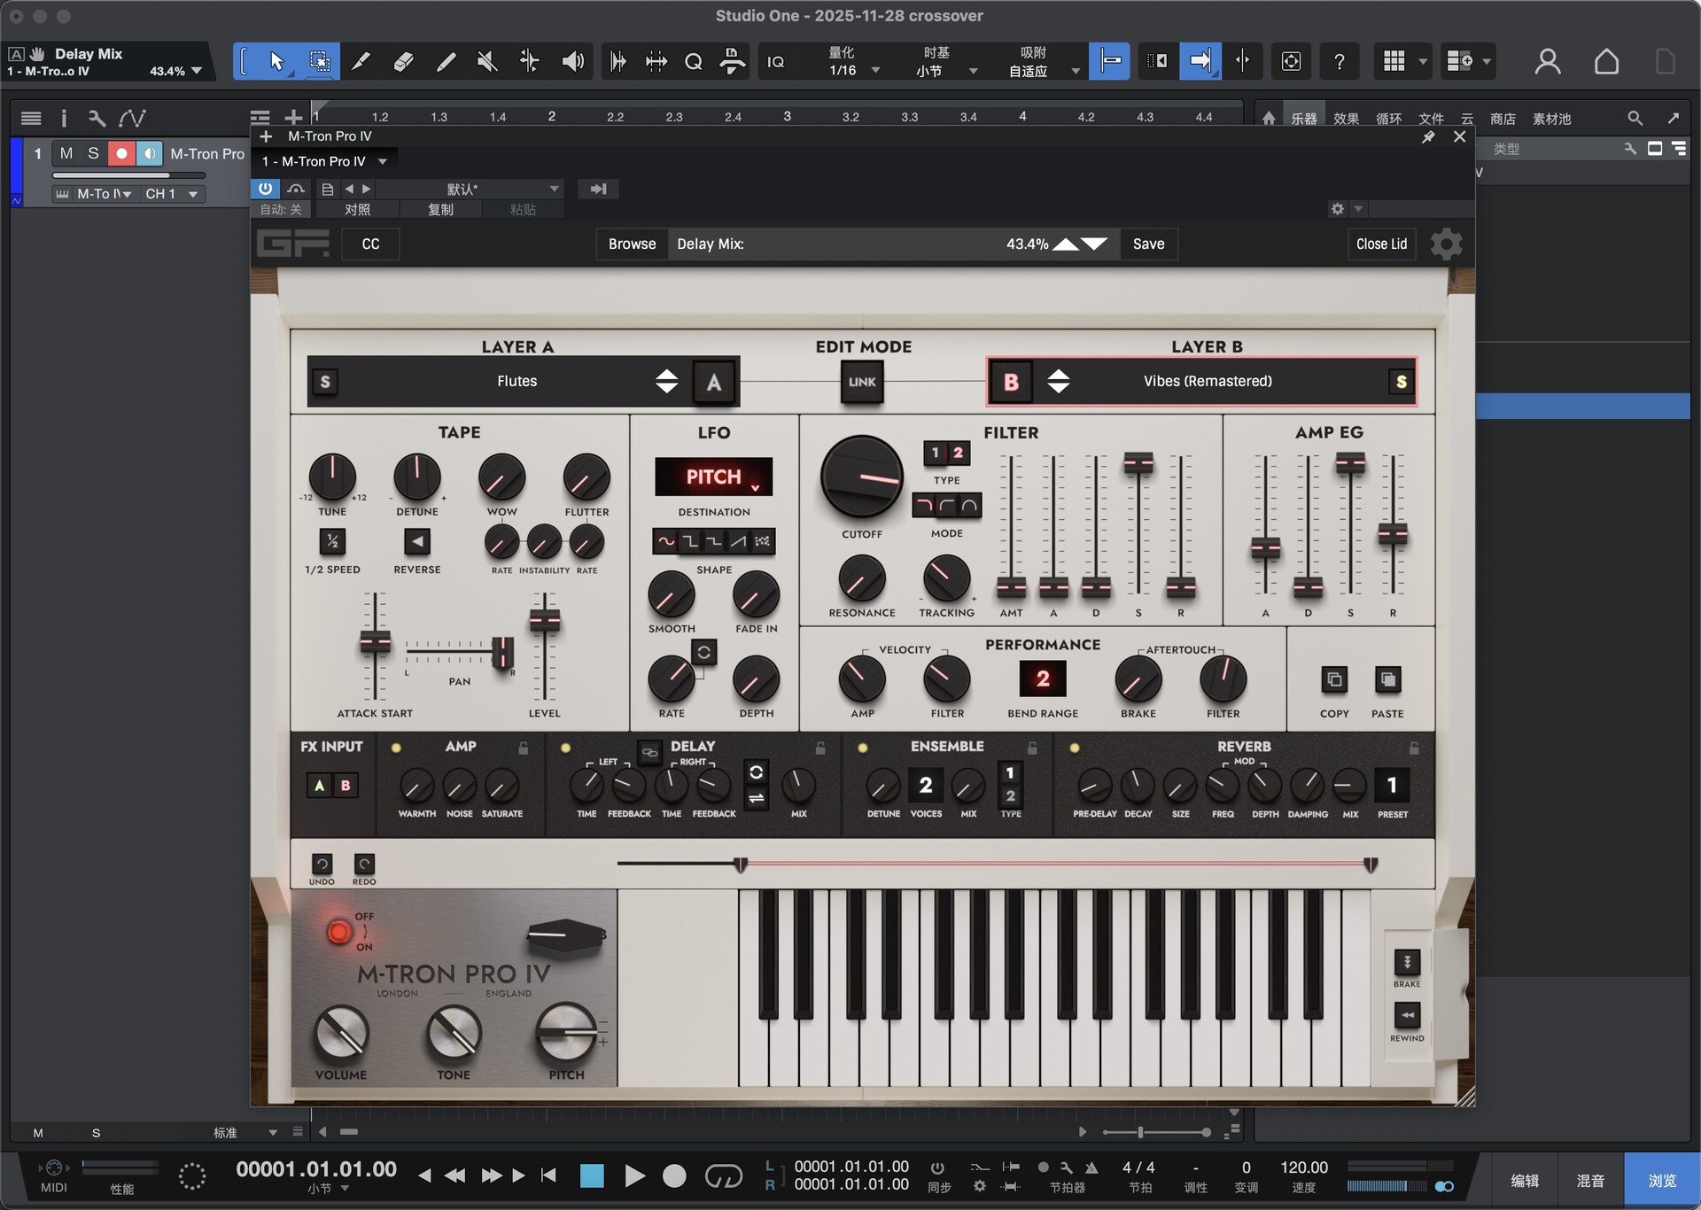
Task: Open the LFO Pitch destination dropdown
Action: [713, 477]
